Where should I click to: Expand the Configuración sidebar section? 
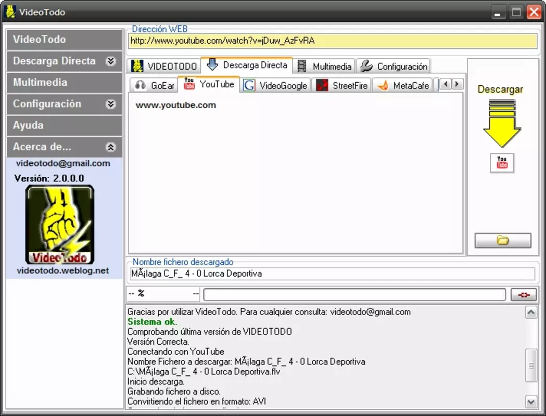coord(110,104)
